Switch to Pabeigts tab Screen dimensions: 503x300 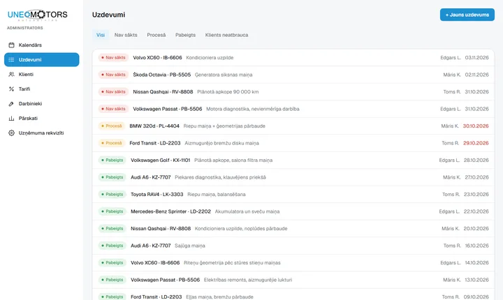(x=185, y=35)
